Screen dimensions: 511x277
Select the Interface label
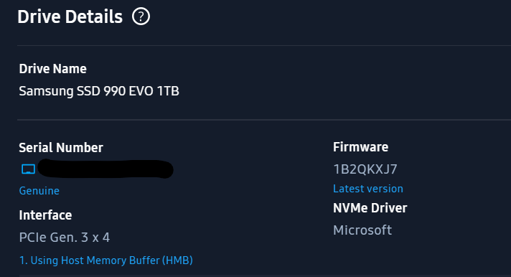coord(45,215)
